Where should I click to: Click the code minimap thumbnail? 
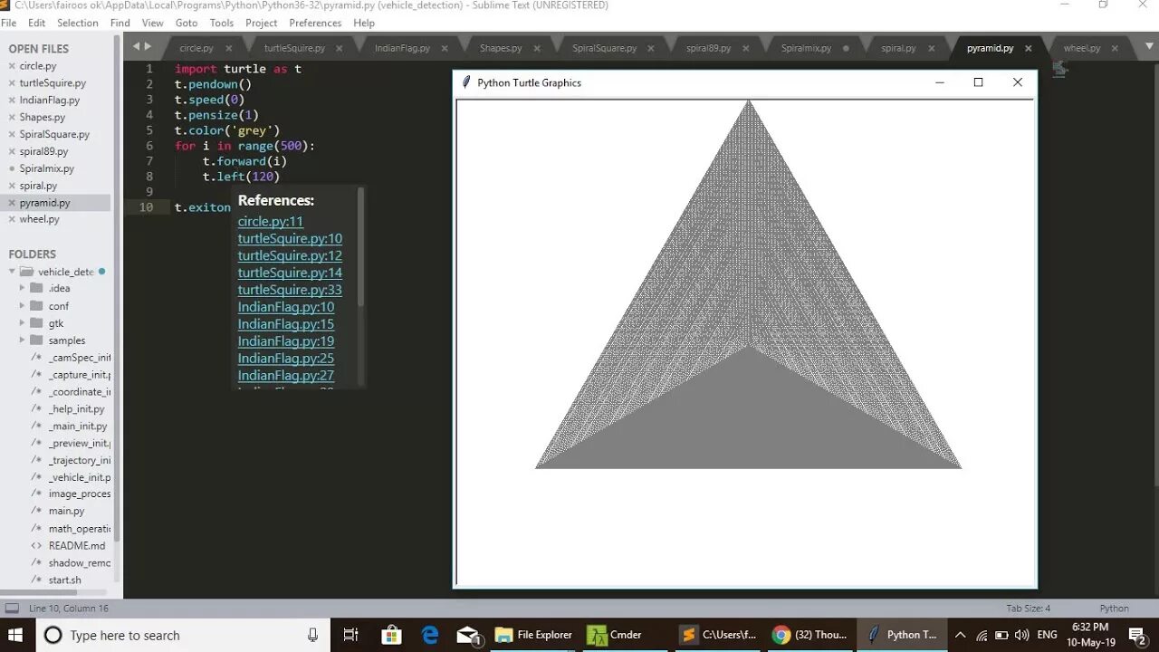(1059, 69)
